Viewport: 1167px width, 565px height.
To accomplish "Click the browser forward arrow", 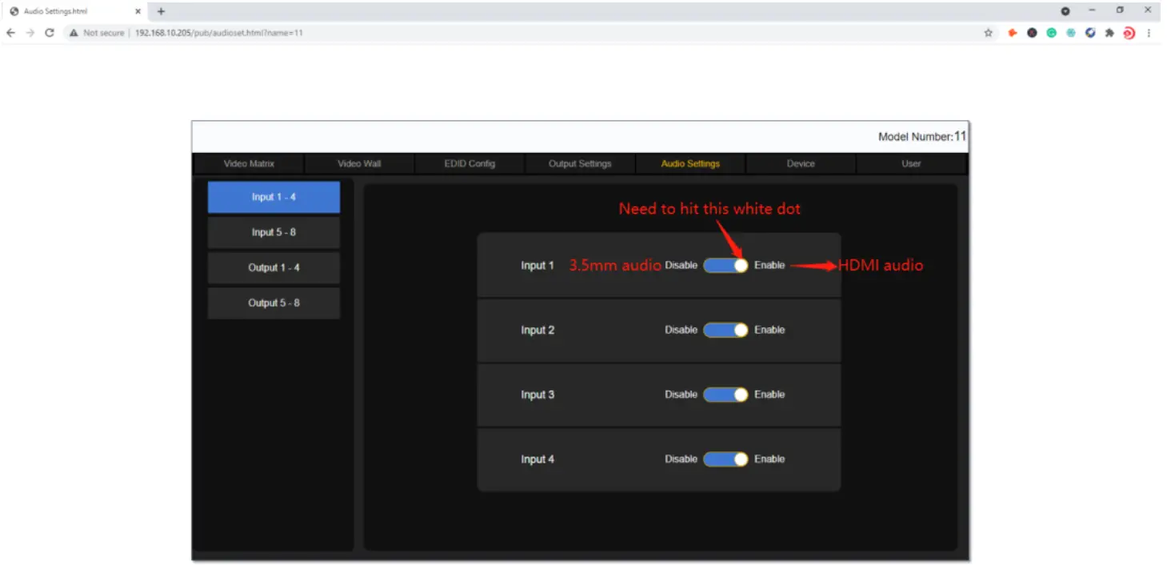I will tap(30, 33).
